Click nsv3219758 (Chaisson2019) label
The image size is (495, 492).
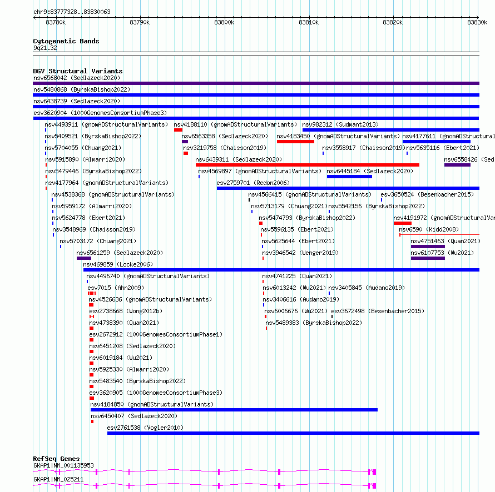click(x=225, y=148)
